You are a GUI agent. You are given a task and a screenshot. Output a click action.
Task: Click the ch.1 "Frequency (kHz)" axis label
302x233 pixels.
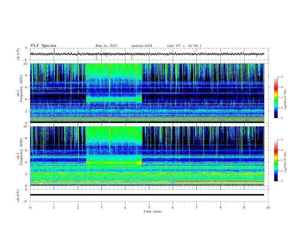pos(21,89)
